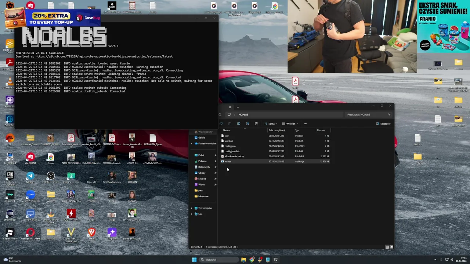
Task: Close the current Explorer tab
Action: 230,107
